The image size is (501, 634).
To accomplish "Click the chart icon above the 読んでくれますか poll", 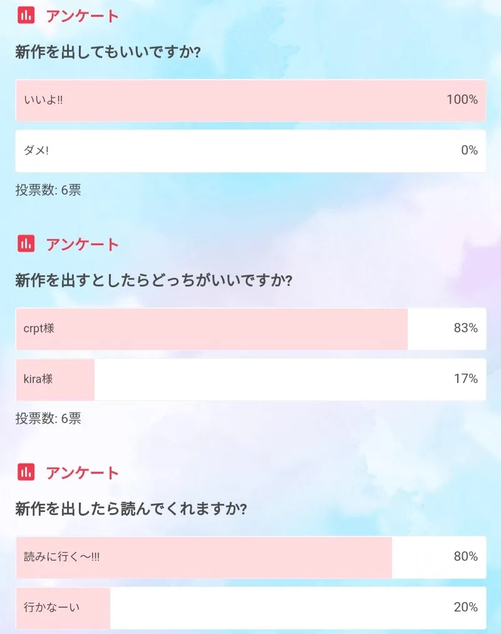I will click(x=26, y=472).
